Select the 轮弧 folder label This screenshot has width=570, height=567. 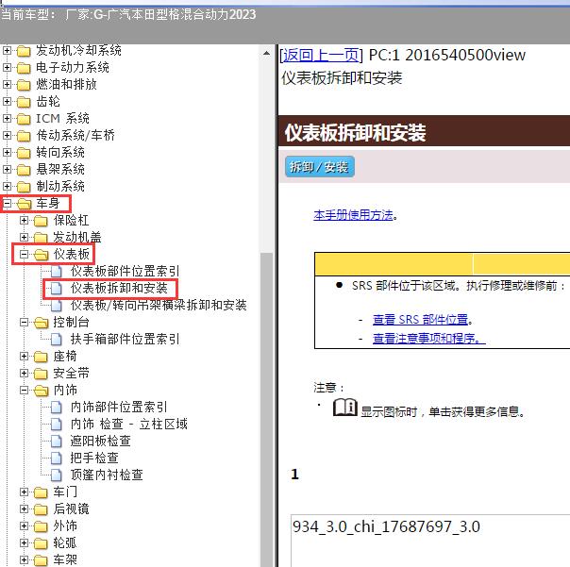65,542
